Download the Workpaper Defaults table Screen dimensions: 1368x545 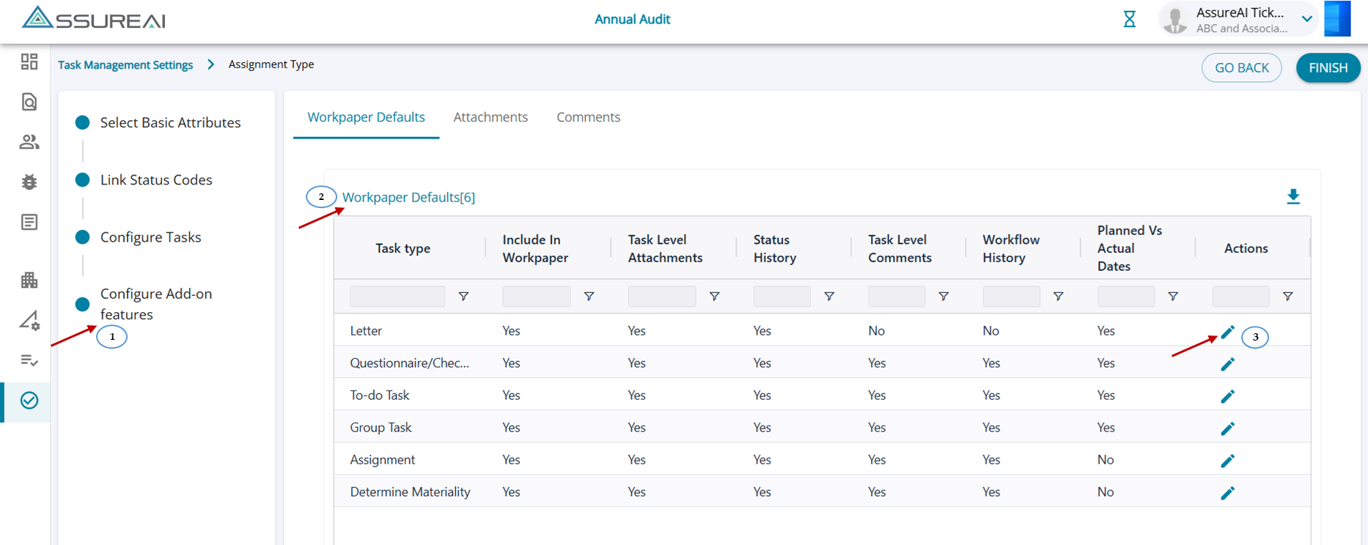1293,196
